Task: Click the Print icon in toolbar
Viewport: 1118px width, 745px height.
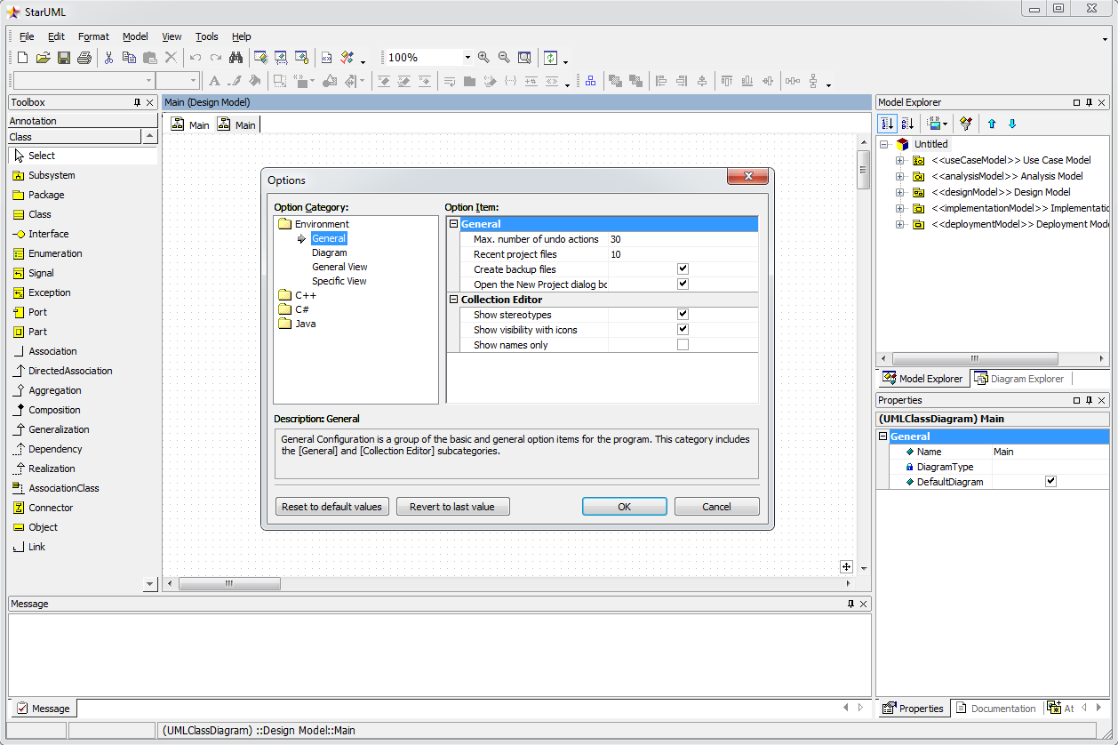Action: 84,58
